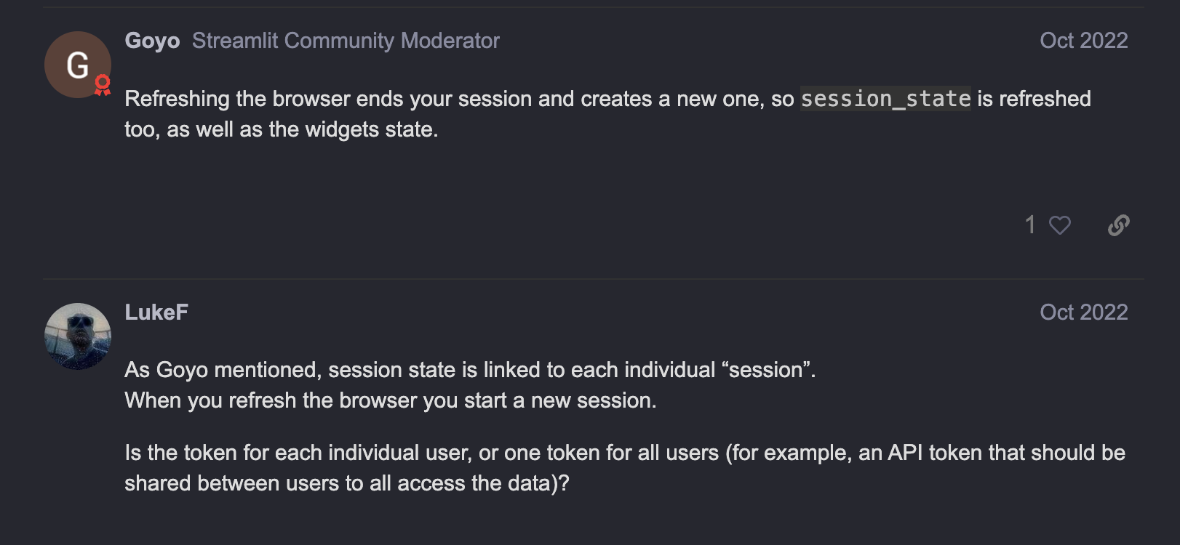
Task: Copy link to Goyo's post with chain icon
Action: point(1118,225)
